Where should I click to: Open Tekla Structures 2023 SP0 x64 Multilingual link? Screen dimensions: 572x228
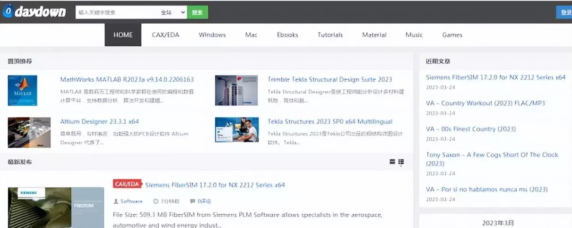point(330,121)
